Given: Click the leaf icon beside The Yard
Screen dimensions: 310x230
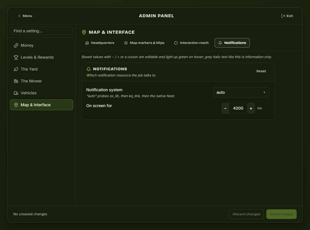Looking at the screenshot, I should (16, 69).
